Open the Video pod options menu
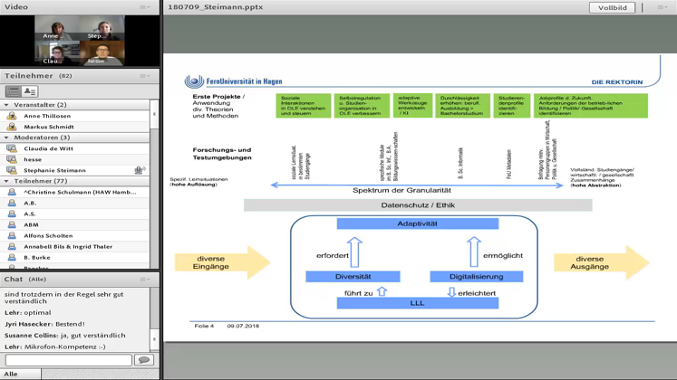The height and width of the screenshot is (380, 677). (145, 7)
